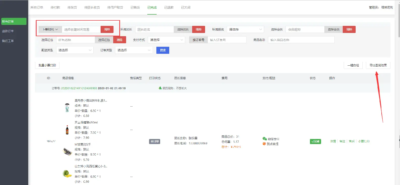
Task: Open the 详情 link for order 99527
Action: point(333,141)
